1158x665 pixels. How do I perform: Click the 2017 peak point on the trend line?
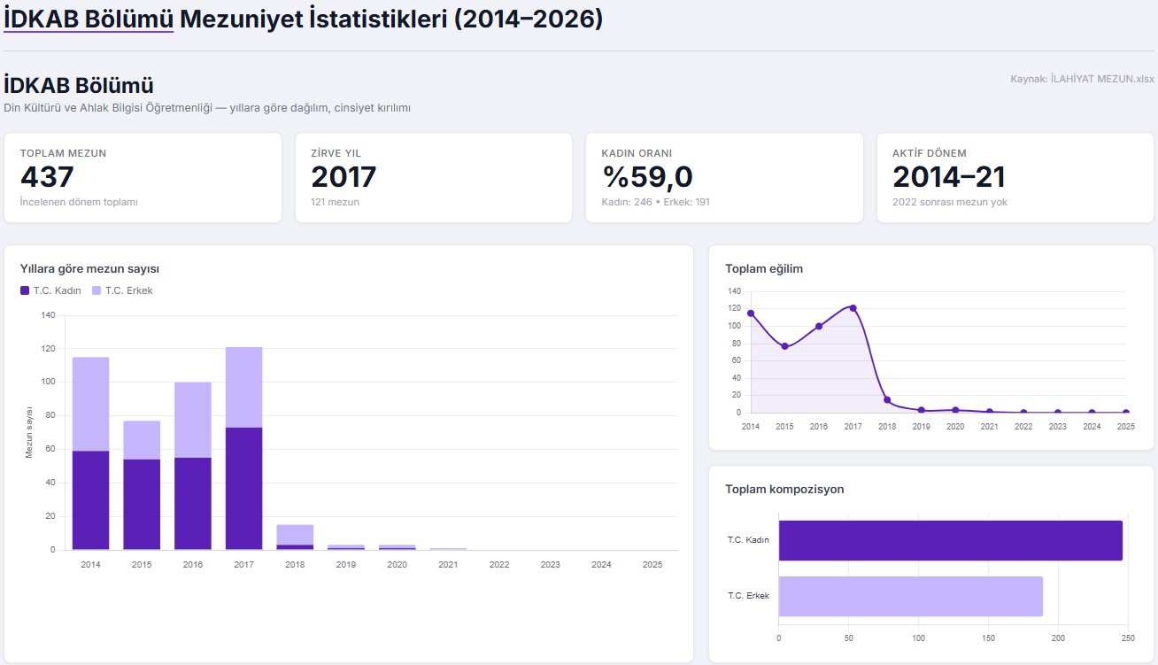click(x=853, y=308)
